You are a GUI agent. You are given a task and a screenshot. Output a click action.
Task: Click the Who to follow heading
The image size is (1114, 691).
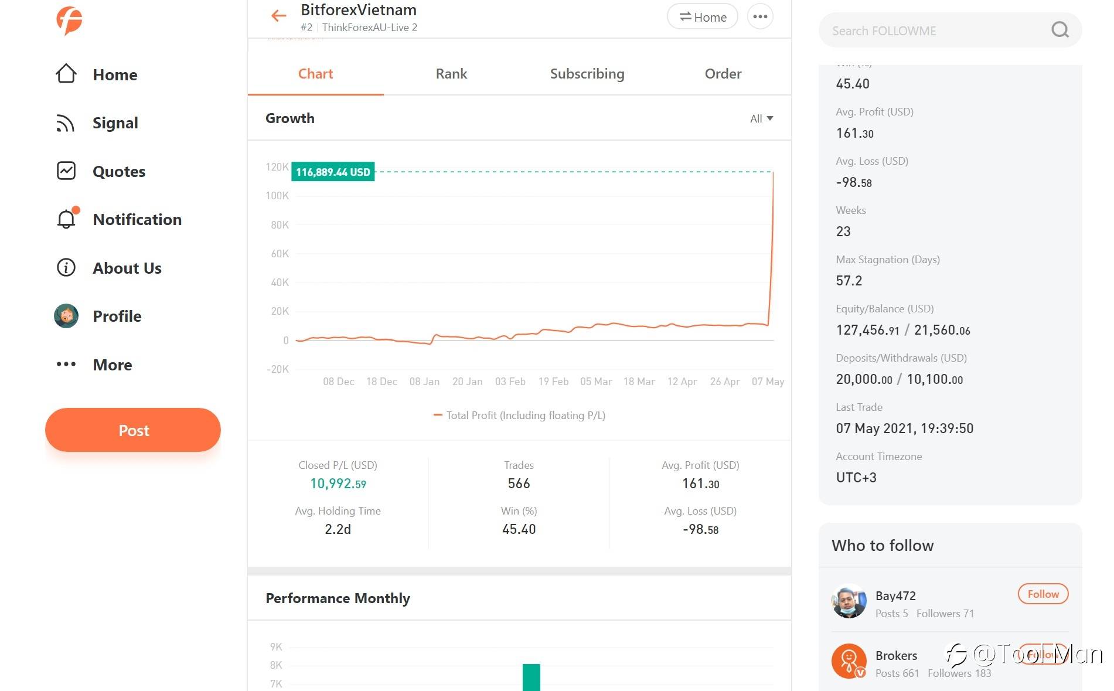pyautogui.click(x=883, y=546)
